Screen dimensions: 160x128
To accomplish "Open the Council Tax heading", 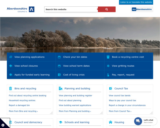I will coord(121,89).
